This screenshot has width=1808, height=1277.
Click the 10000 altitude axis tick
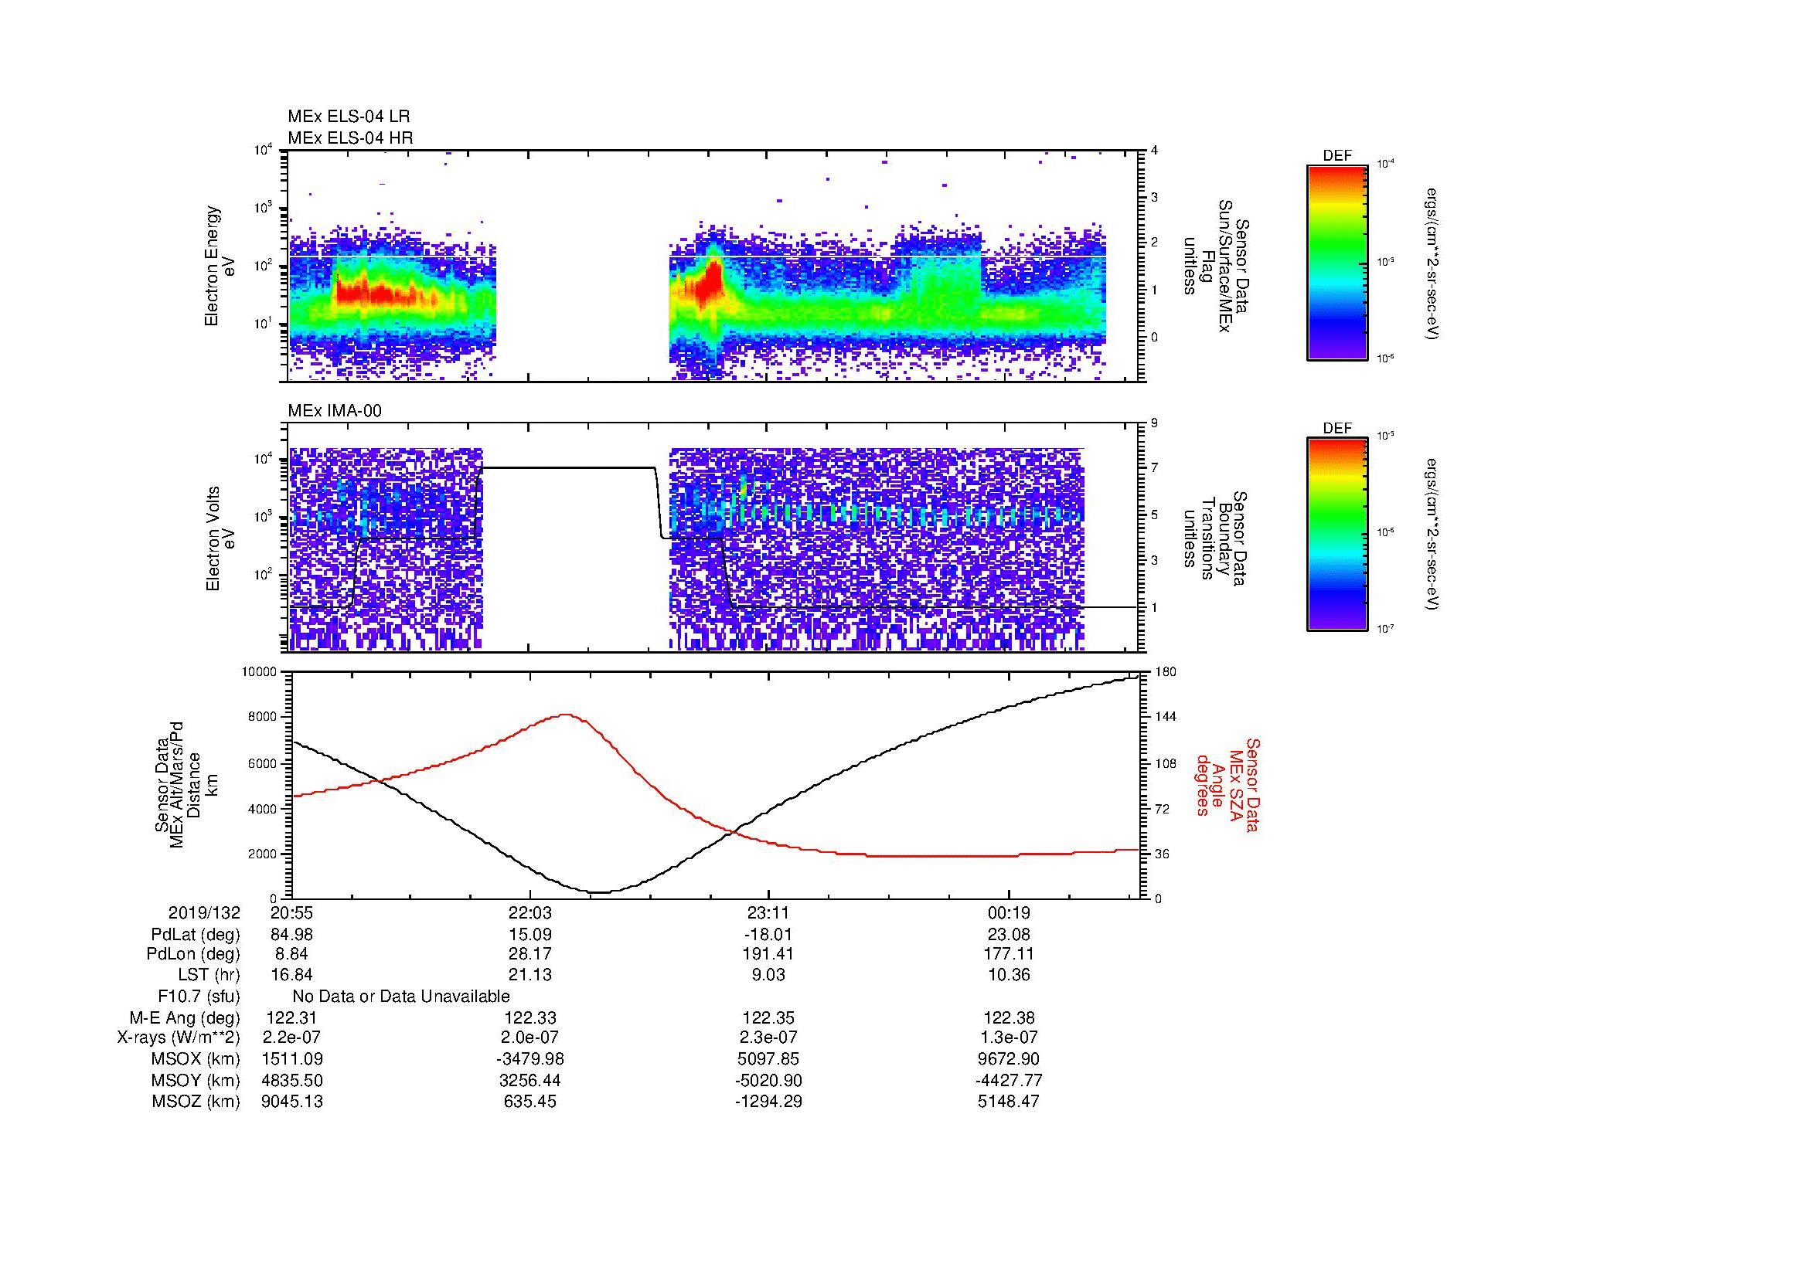[259, 671]
